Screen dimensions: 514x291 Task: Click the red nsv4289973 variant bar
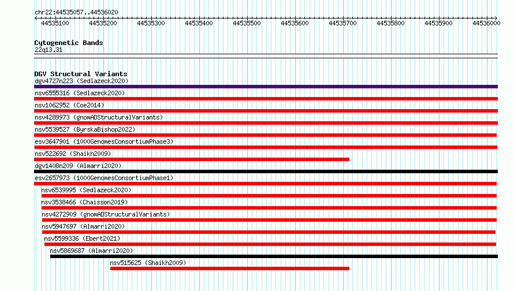[266, 123]
